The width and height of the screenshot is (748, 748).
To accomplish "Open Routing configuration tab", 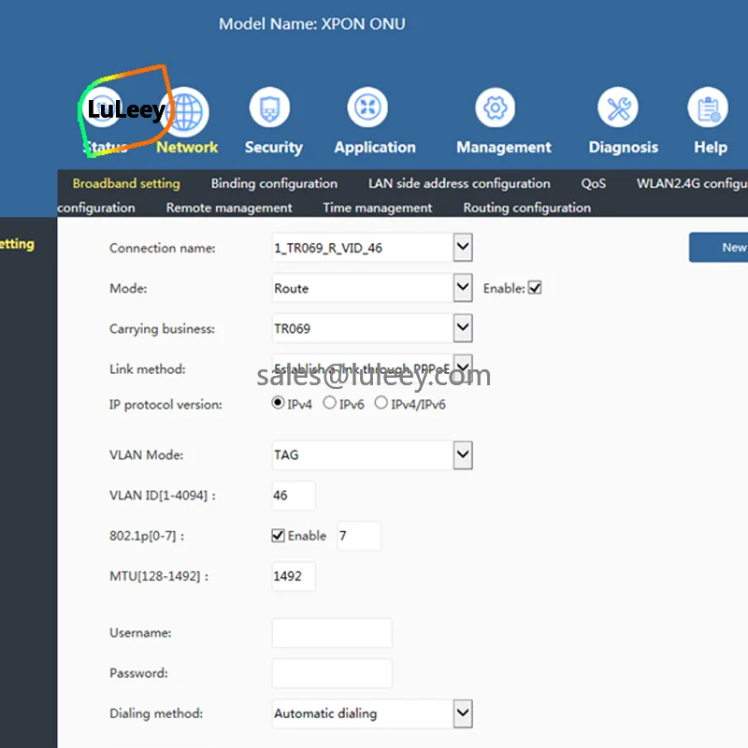I will click(527, 208).
